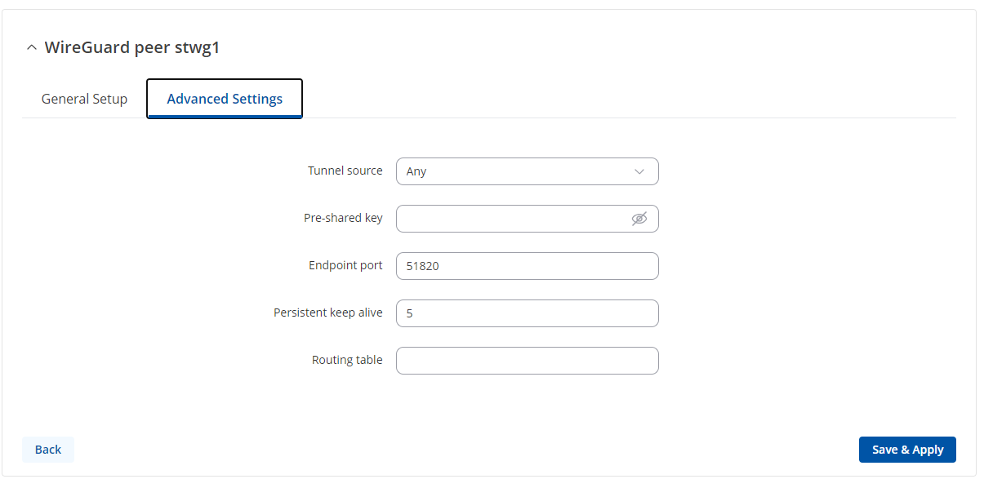Click the Endpoint port field containing 51820
This screenshot has height=479, width=984.
tap(527, 266)
